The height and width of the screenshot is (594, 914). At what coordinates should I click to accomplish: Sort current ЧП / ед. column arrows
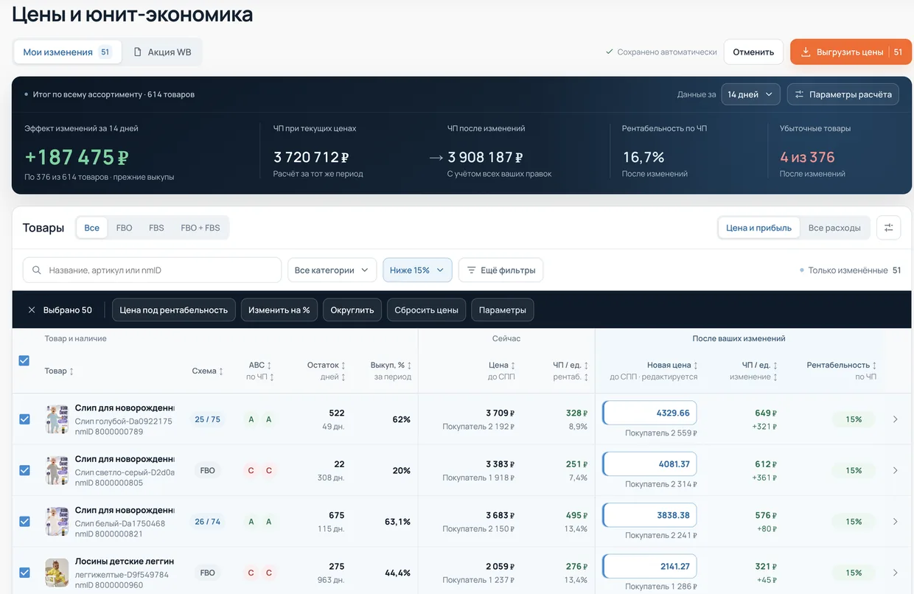tap(586, 366)
